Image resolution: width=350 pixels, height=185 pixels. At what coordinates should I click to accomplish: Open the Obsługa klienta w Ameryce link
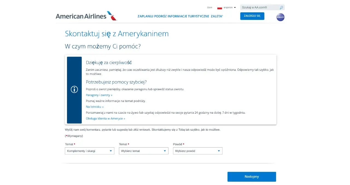(105, 119)
